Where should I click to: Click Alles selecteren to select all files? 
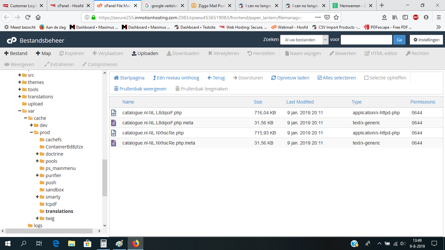[x=337, y=78]
